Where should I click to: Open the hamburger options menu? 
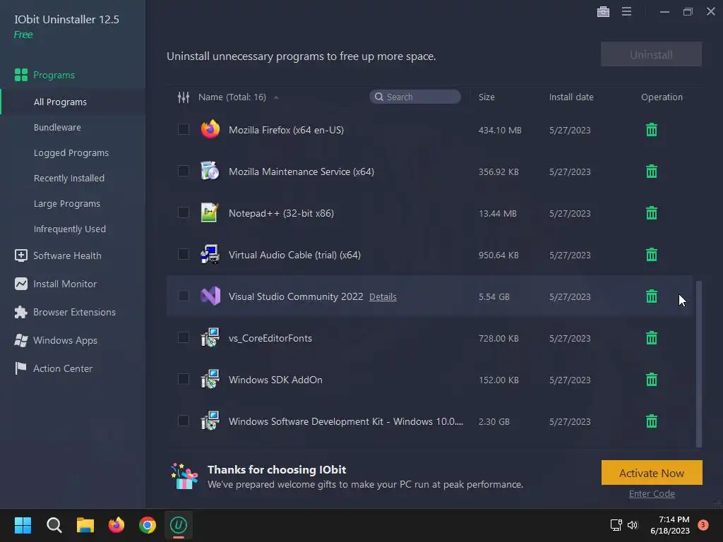pos(626,11)
